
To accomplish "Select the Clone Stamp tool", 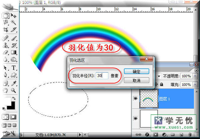I will pyautogui.click(x=5, y=45).
